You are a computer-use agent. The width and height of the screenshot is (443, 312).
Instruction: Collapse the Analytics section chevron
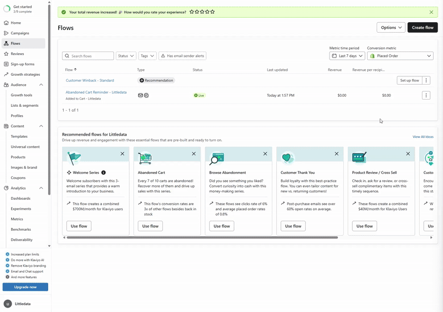tap(41, 188)
